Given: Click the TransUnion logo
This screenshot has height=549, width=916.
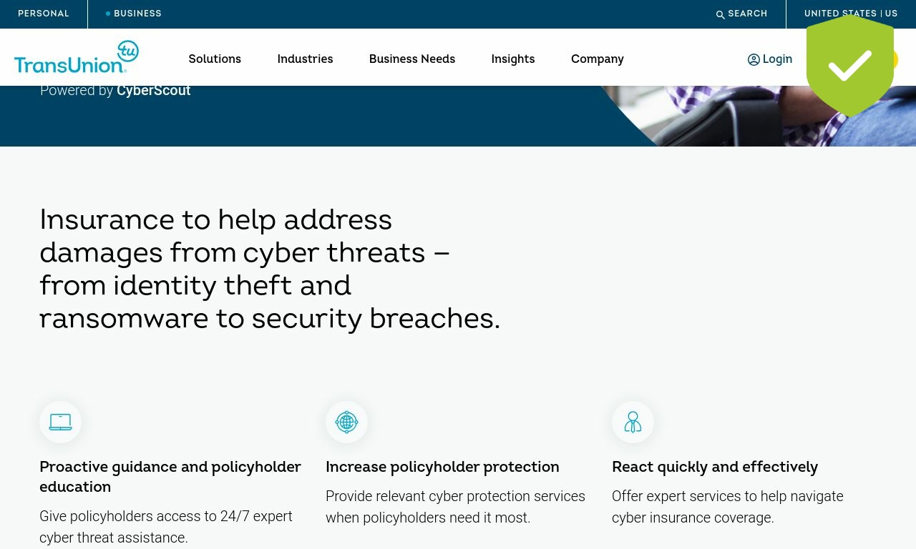Looking at the screenshot, I should point(75,57).
